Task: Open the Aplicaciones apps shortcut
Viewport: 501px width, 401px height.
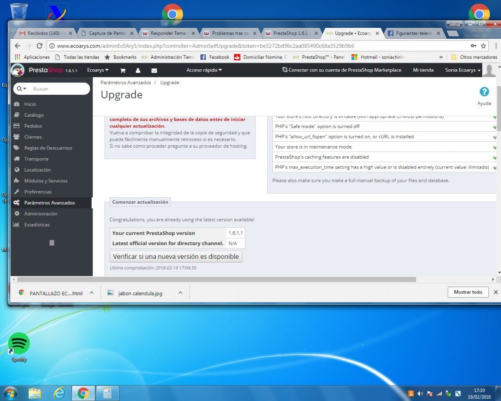Action: point(32,57)
